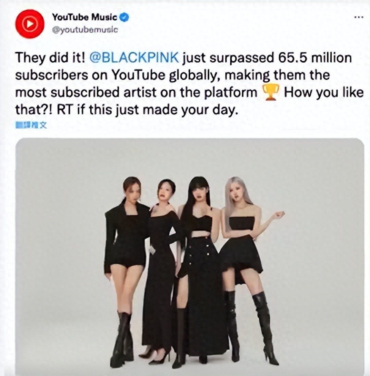The height and width of the screenshot is (376, 370).
Task: Click the woman in the long black dress
Action: coord(161,269)
